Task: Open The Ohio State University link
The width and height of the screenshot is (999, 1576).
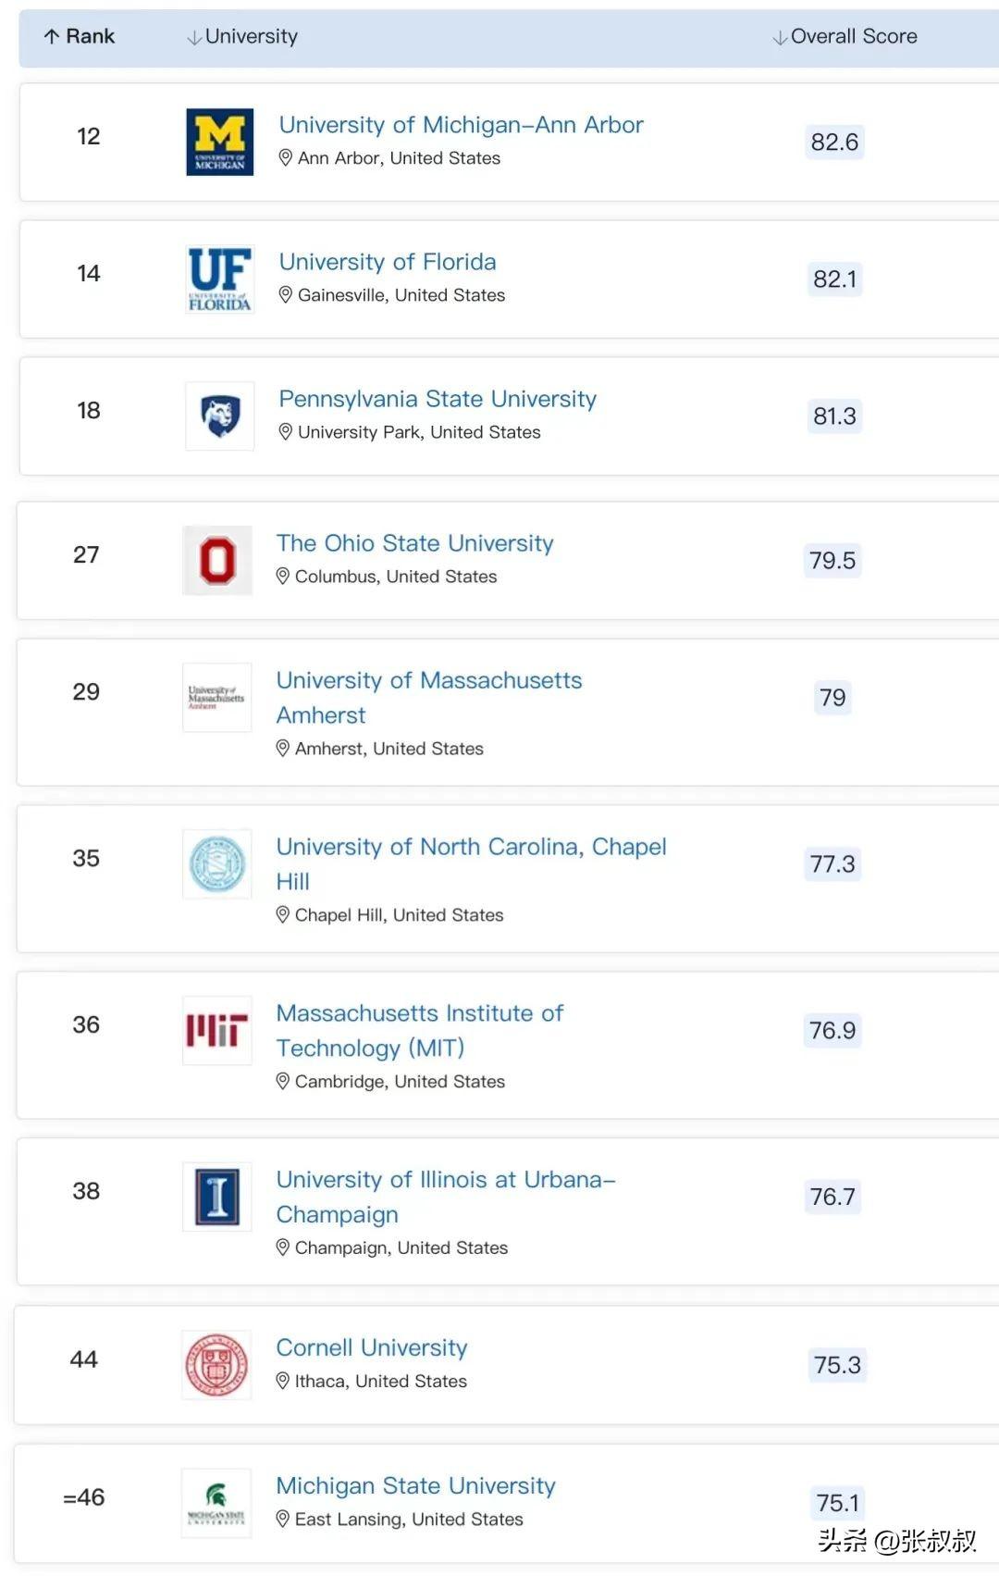Action: tap(414, 543)
